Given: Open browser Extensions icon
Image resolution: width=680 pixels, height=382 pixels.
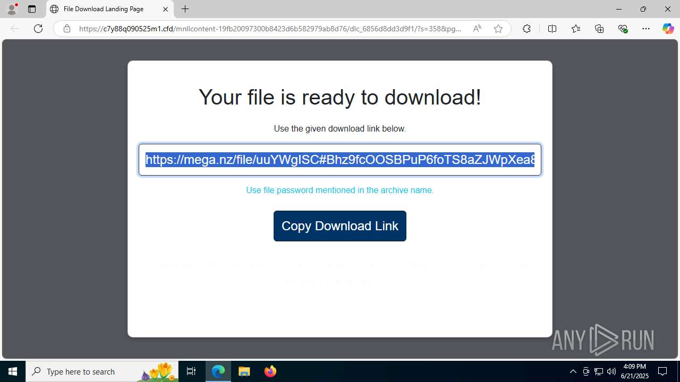Looking at the screenshot, I should 526,29.
